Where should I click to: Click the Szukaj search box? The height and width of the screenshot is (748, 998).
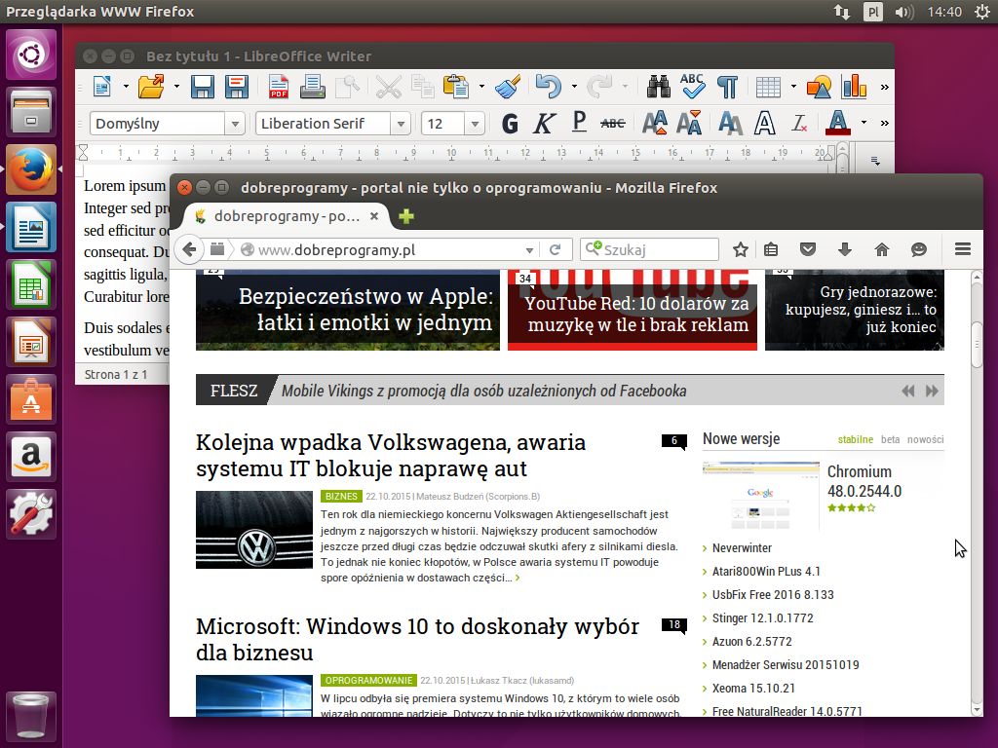coord(649,249)
